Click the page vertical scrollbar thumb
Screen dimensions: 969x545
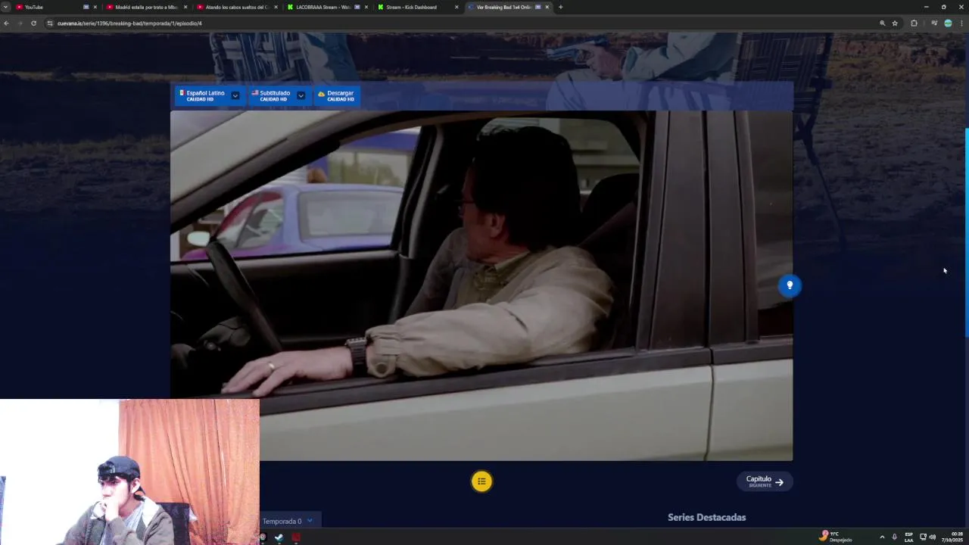966,233
